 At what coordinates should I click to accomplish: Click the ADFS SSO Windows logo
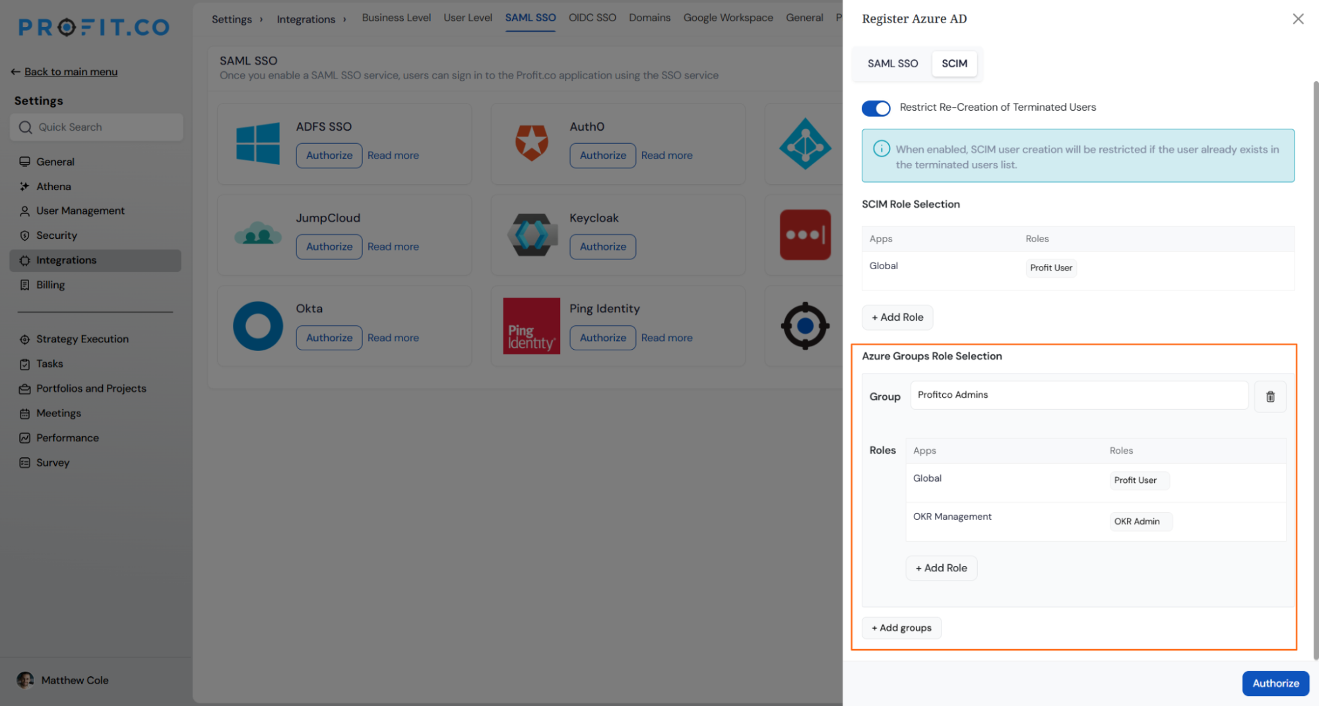click(x=258, y=143)
